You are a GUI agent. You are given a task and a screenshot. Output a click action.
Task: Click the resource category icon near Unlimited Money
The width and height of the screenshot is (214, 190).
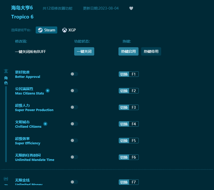pyautogui.click(x=6, y=179)
